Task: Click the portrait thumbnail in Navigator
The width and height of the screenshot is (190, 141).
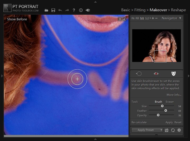Action: [x=156, y=46]
